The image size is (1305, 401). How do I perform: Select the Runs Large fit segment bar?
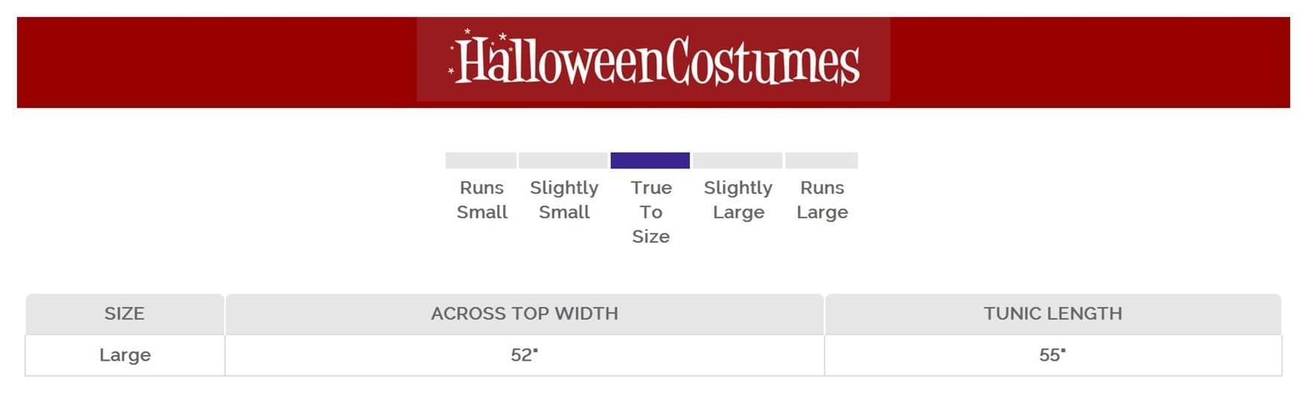[x=821, y=160]
